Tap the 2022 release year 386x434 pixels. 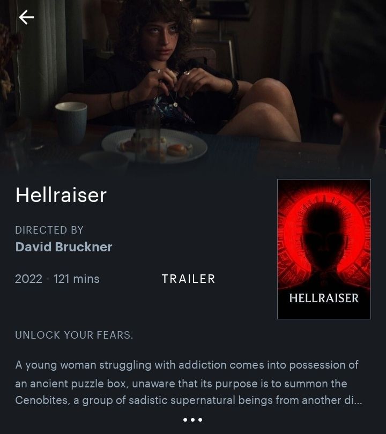[28, 279]
